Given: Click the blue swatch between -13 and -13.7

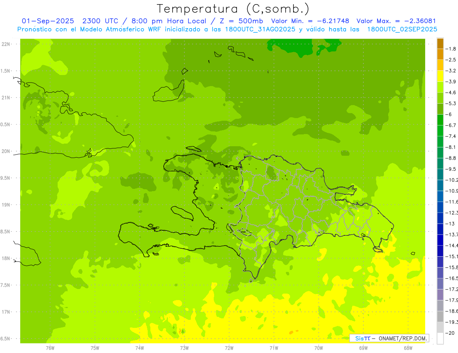Looking at the screenshot, I should 440,229.
